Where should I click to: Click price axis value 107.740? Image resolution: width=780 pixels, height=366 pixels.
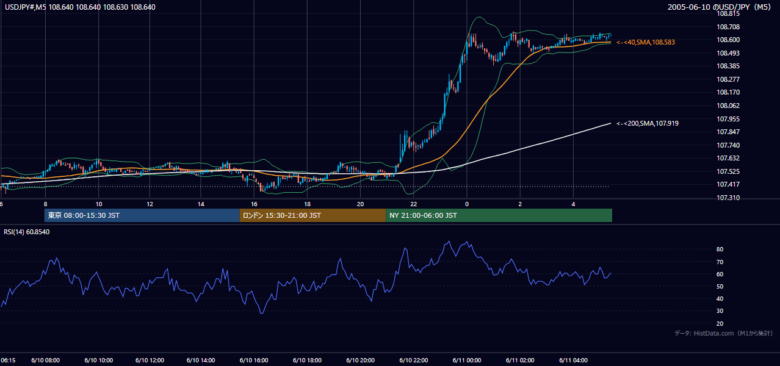[x=728, y=145]
